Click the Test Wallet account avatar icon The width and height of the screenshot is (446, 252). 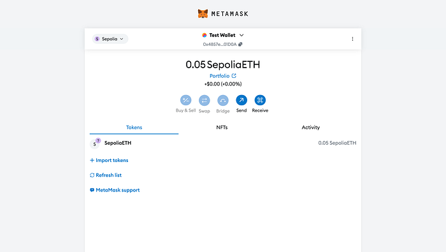205,35
